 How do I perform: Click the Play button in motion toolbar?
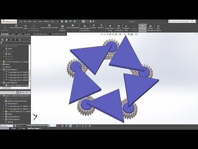coord(21,126)
